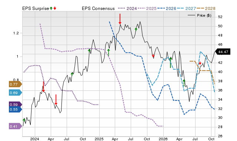Click the brown 0.77 EPS value tag
This screenshot has height=141, width=237.
16,85
